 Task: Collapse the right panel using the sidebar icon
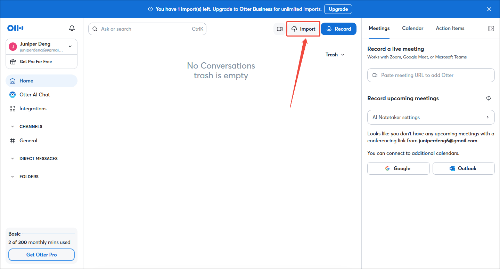[491, 29]
